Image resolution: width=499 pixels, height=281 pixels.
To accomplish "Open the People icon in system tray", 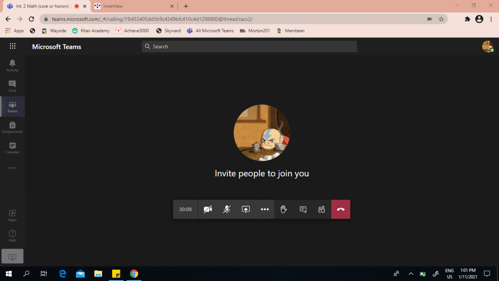I will [396, 274].
